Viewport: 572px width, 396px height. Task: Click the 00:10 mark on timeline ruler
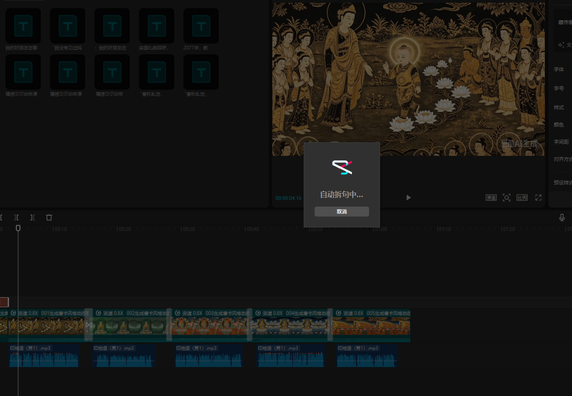coord(60,229)
